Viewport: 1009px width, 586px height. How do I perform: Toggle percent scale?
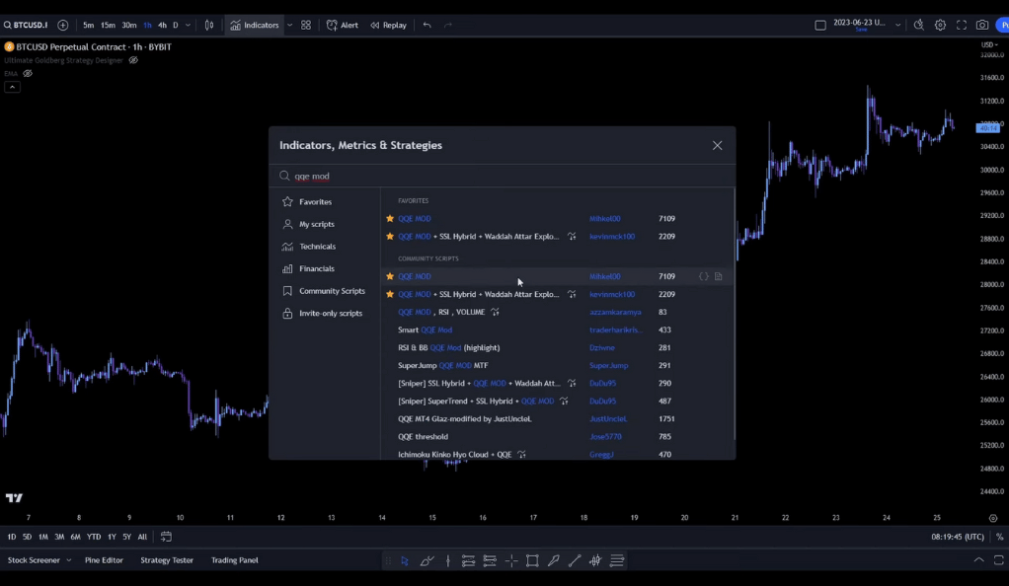coord(999,537)
